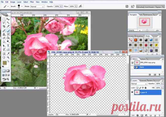This screenshot has width=166, height=117.
Task: Open the Filter menu
Action: pos(32,2)
